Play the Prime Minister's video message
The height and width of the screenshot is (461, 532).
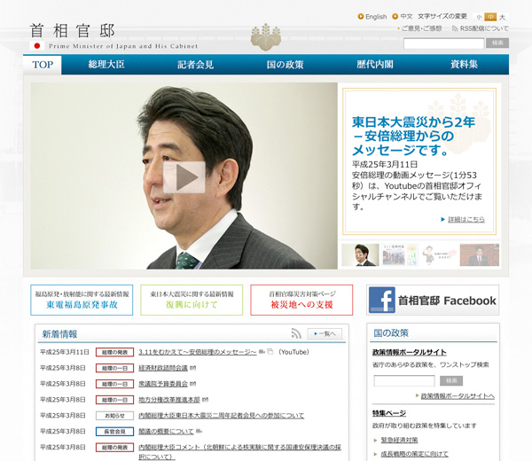(184, 177)
